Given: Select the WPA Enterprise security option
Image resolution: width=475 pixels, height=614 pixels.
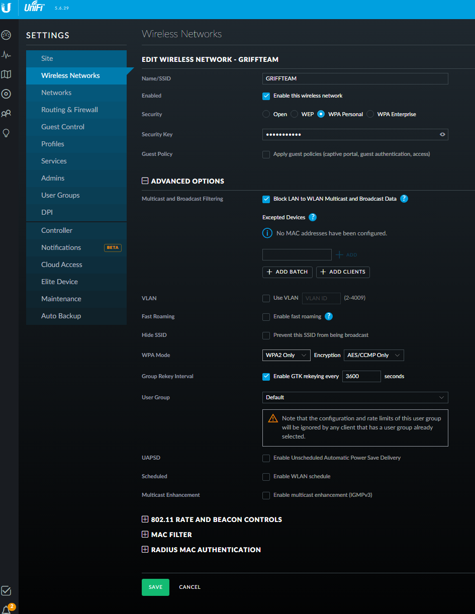Looking at the screenshot, I should 370,114.
